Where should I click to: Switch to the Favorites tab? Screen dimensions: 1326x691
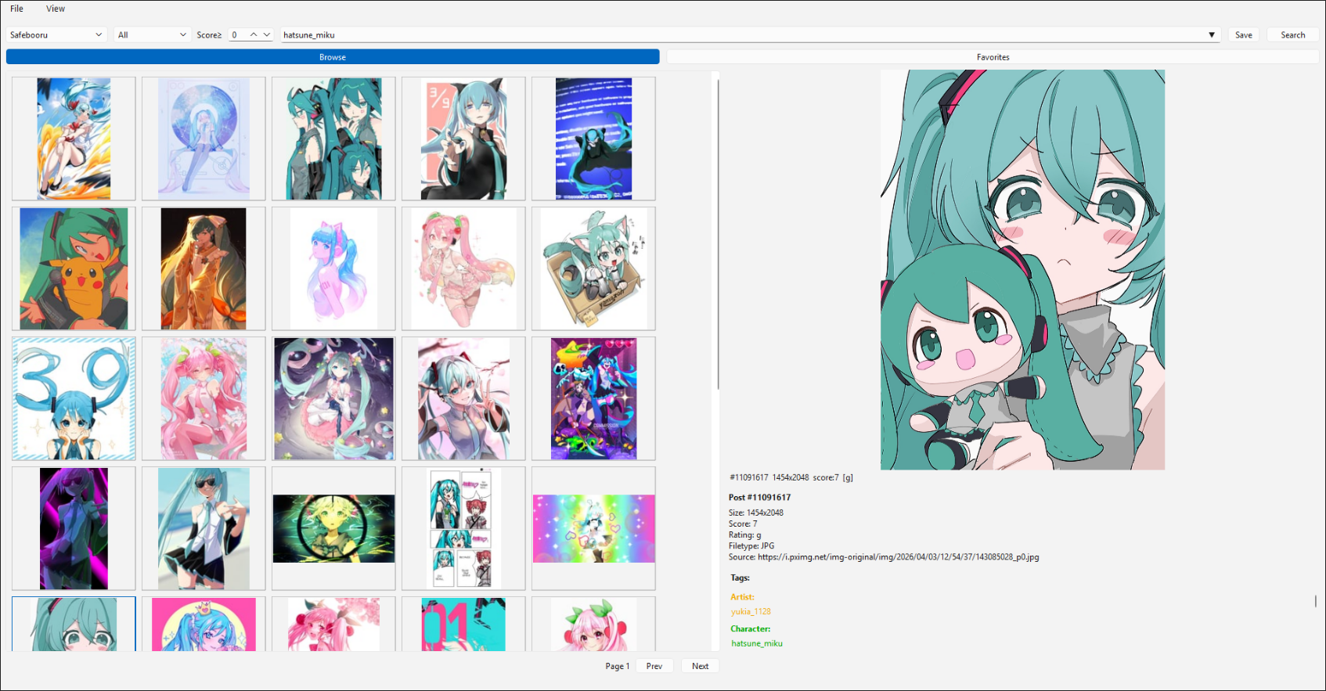993,57
